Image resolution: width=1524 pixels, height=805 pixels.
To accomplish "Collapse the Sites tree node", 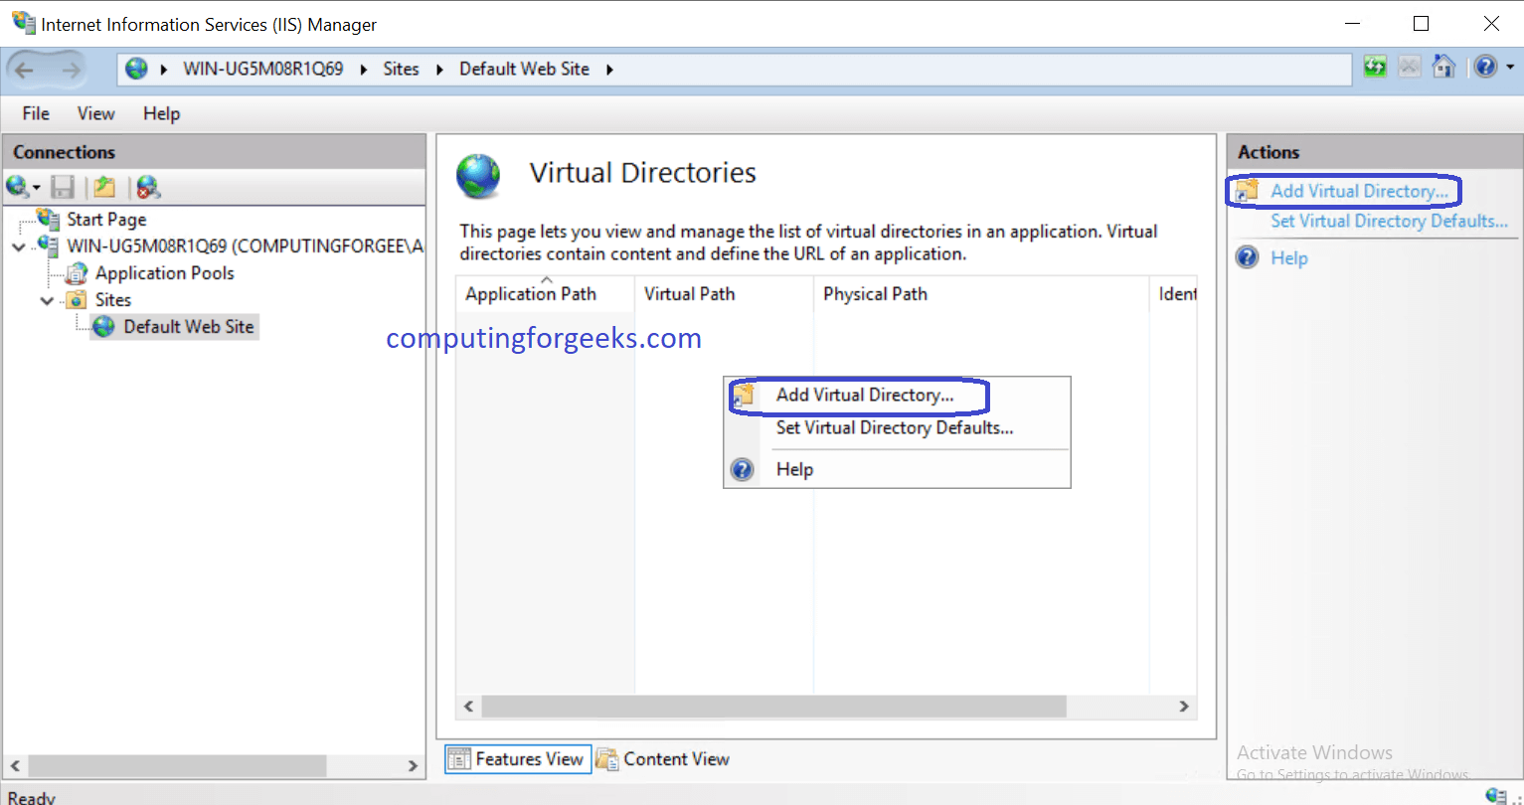I will [x=47, y=300].
